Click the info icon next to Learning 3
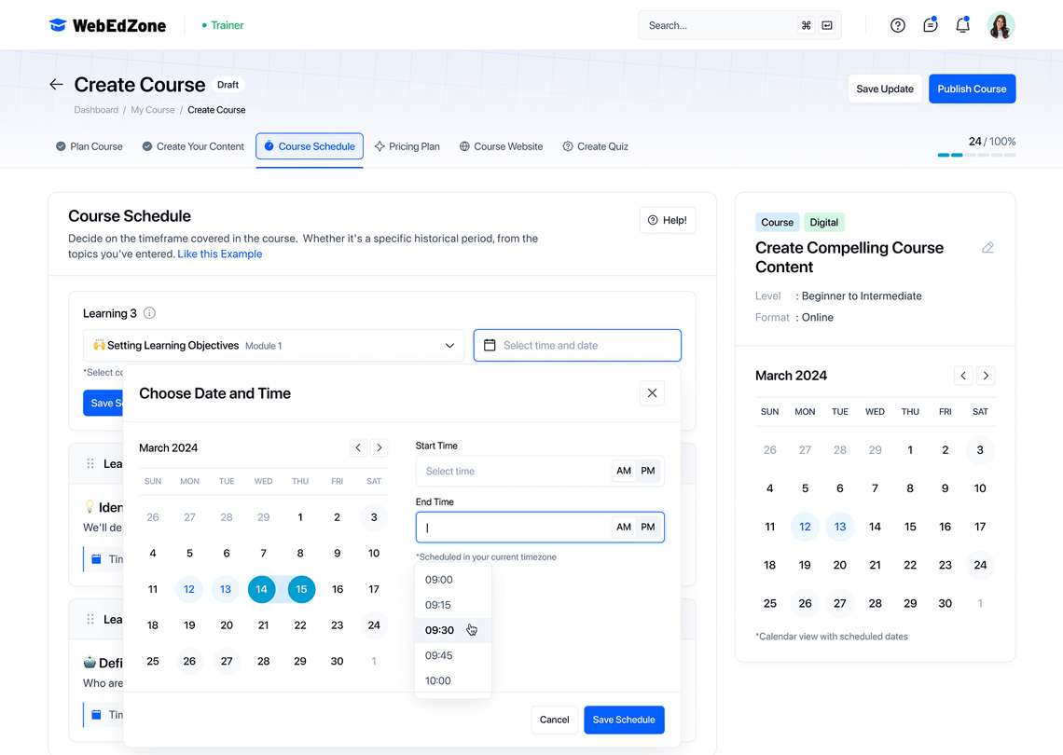The width and height of the screenshot is (1063, 755). [149, 313]
